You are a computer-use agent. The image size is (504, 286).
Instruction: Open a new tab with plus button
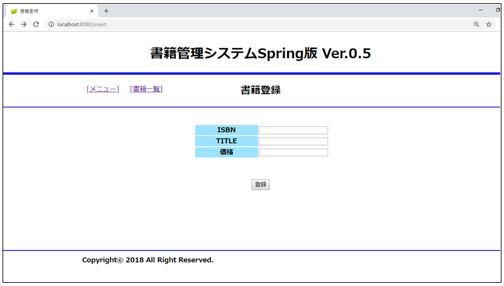click(106, 11)
